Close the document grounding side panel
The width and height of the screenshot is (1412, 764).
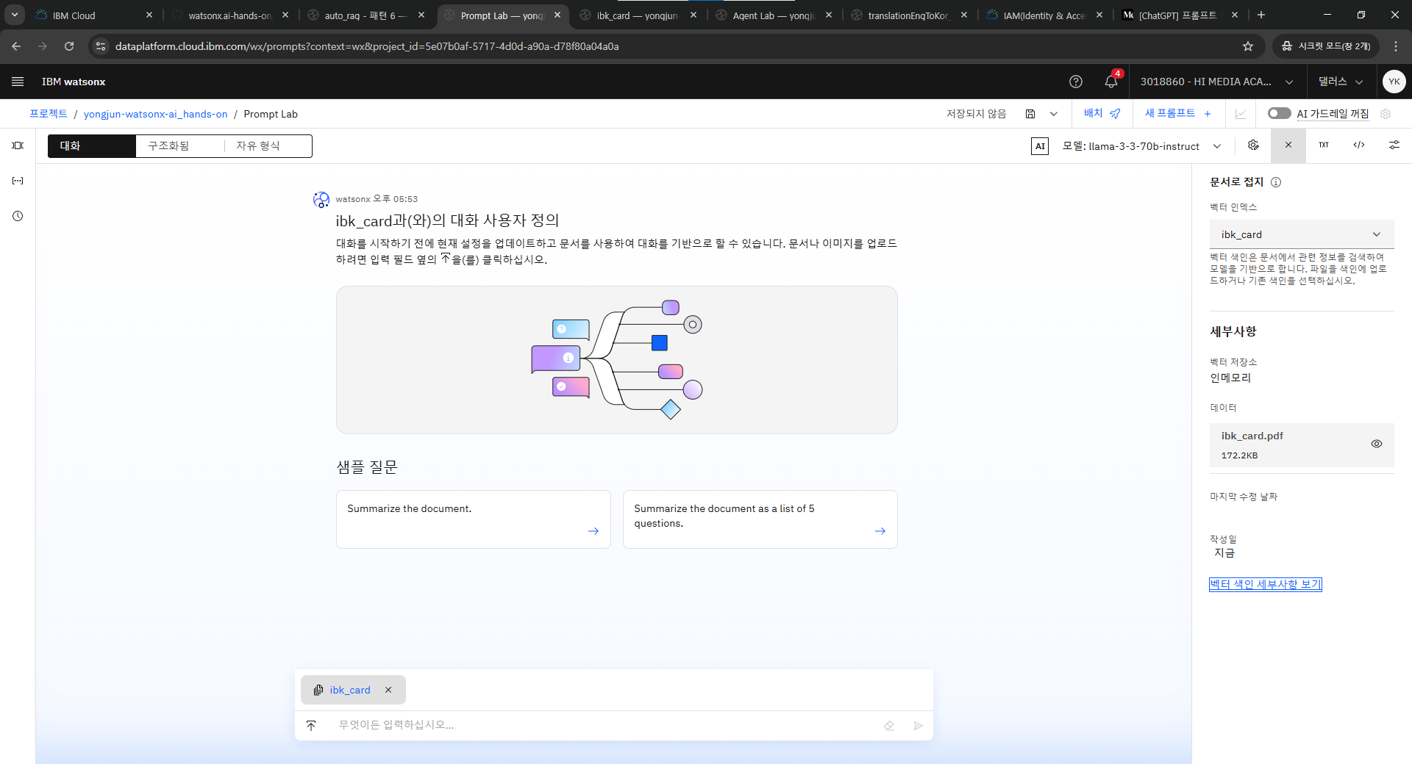pos(1288,145)
